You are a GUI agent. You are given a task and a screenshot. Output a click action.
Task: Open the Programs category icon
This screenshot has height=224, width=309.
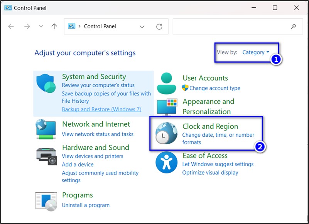(x=46, y=201)
